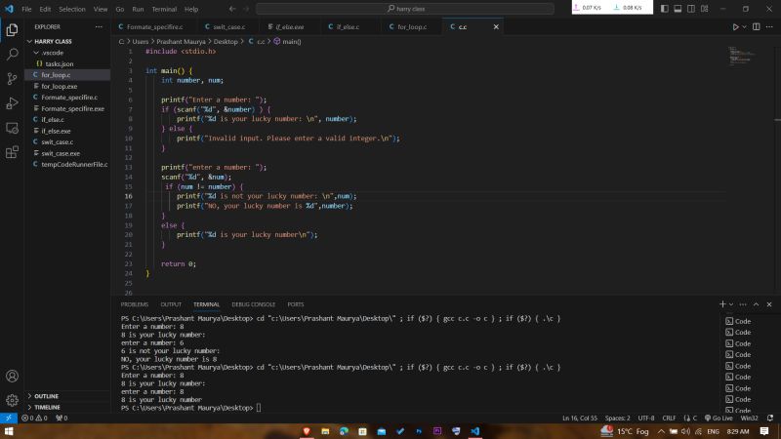Open the Terminal menu
Image resolution: width=781 pixels, height=439 pixels.
(164, 9)
